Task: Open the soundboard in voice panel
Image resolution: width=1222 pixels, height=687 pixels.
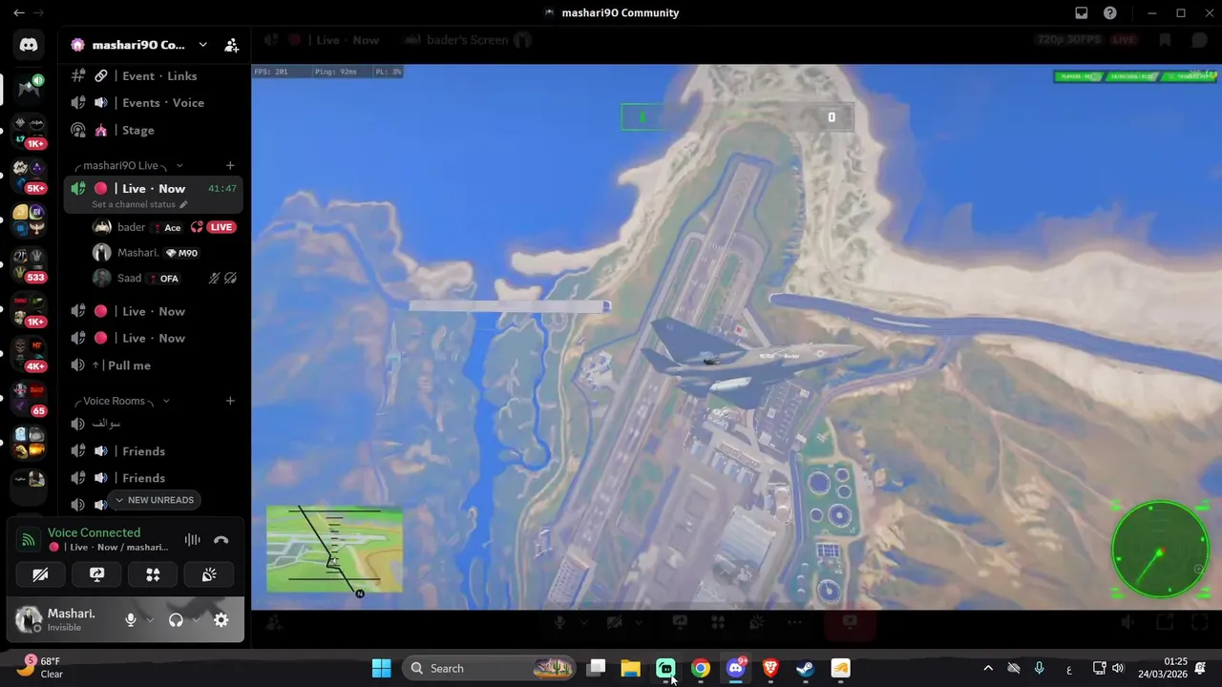Action: (209, 574)
